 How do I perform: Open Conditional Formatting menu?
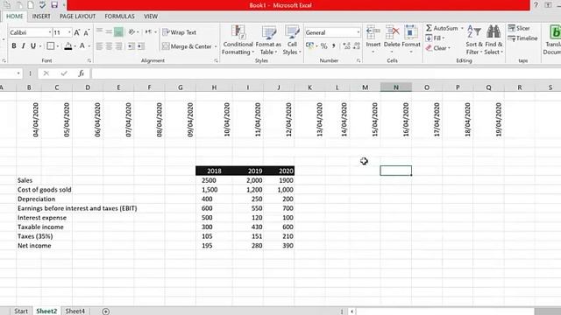point(238,40)
